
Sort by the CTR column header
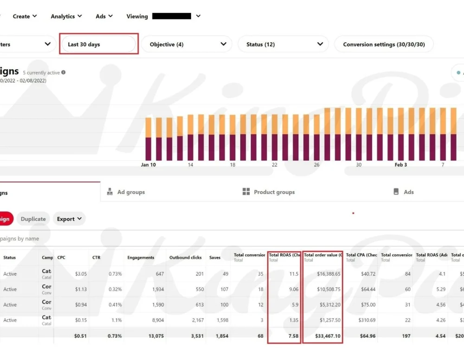point(96,258)
